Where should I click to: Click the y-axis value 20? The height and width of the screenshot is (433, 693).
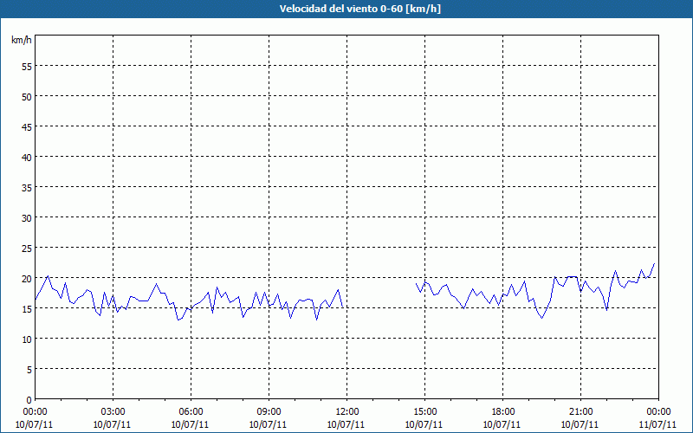pyautogui.click(x=27, y=278)
